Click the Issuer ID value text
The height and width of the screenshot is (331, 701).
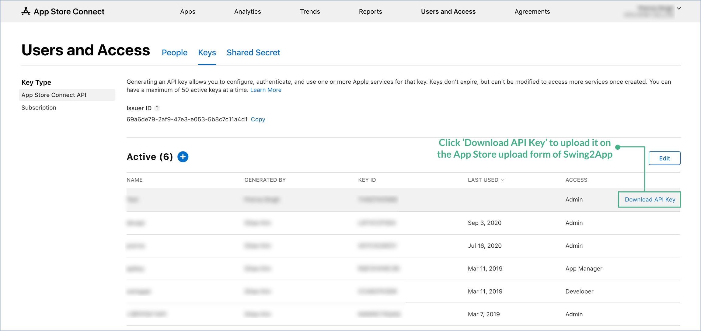click(x=187, y=119)
